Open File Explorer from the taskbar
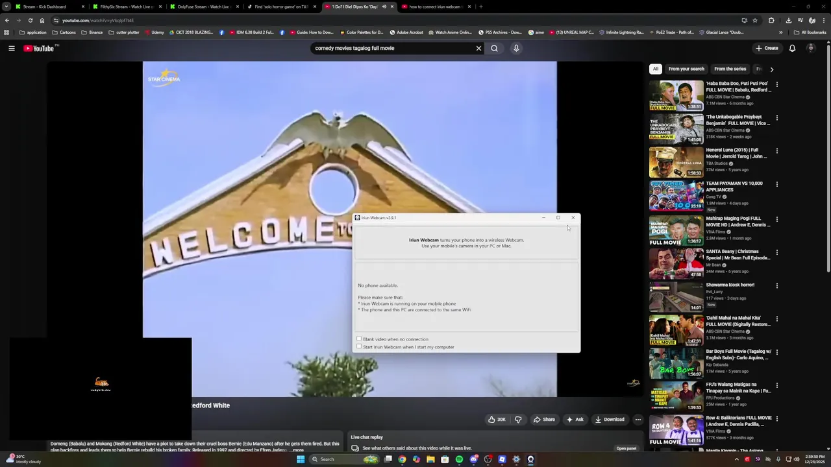Viewport: 831px width, 467px height. pyautogui.click(x=430, y=459)
